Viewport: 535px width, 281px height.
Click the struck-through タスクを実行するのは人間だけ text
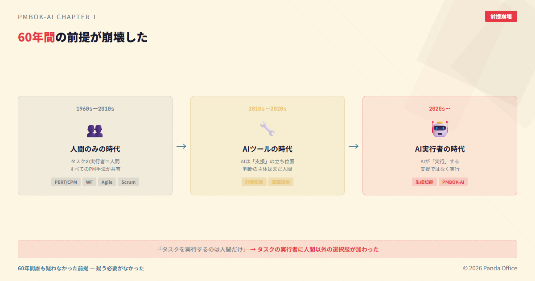202,249
